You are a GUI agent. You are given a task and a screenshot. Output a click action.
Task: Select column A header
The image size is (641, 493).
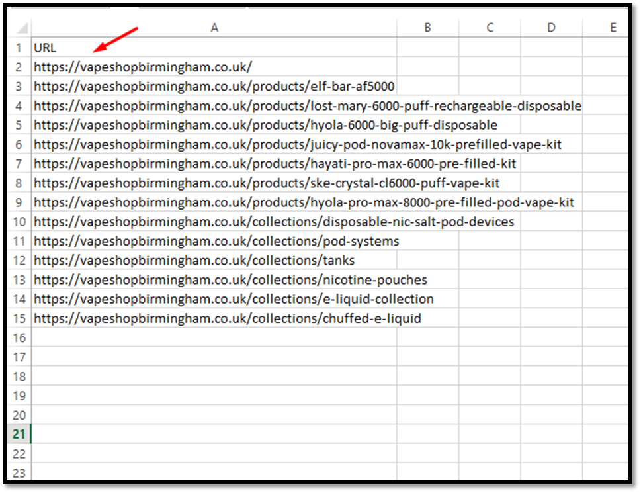tap(214, 28)
